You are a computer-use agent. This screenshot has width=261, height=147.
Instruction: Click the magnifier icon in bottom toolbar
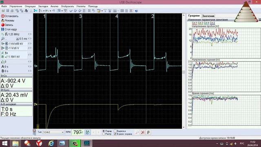tap(137, 132)
